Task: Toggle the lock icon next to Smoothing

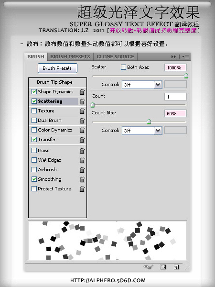Action: click(x=82, y=179)
